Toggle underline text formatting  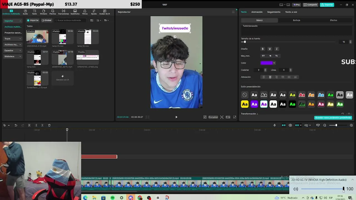(270, 49)
